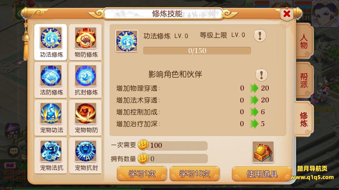Select the 功法修炼 skill icon
Screen dimensions: 339x190
pyautogui.click(x=51, y=38)
